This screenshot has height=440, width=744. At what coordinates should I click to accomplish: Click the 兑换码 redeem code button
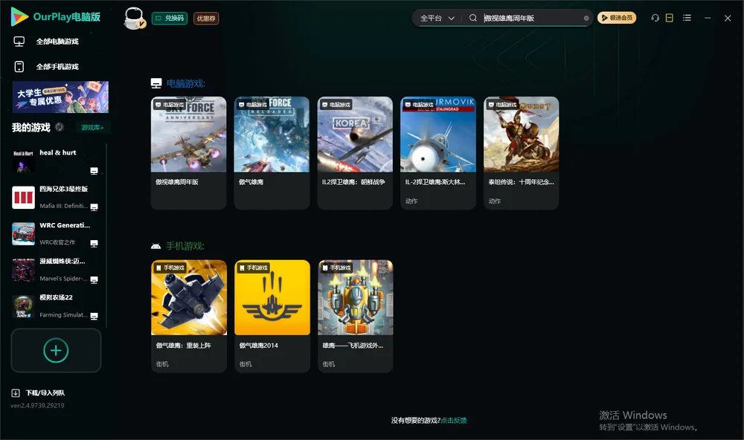170,18
